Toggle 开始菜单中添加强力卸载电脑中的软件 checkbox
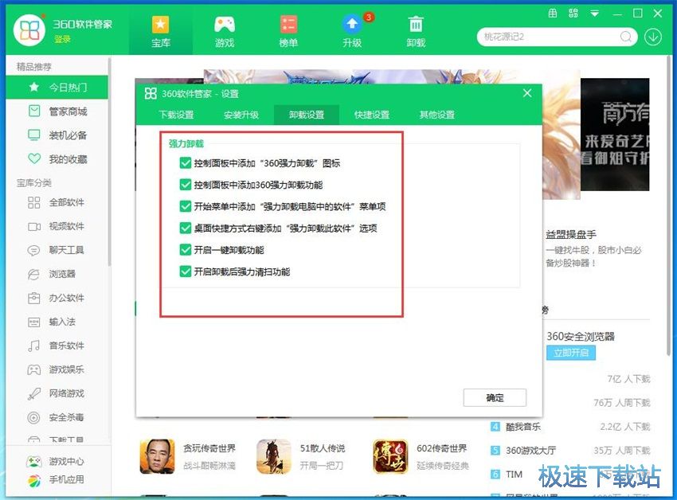This screenshot has width=677, height=500. pos(186,206)
